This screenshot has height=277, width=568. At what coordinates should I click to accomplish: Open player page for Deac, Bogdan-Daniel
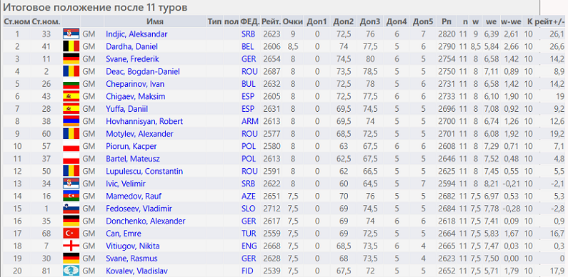pos(143,71)
